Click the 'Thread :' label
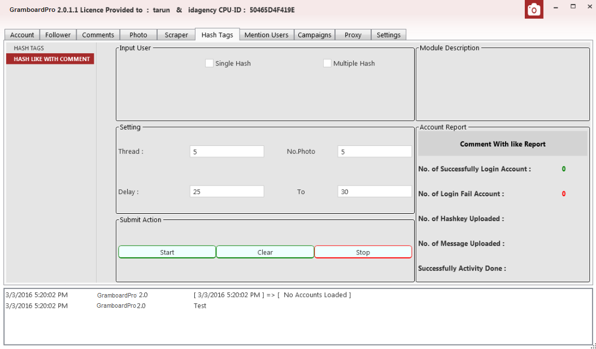 (130, 152)
